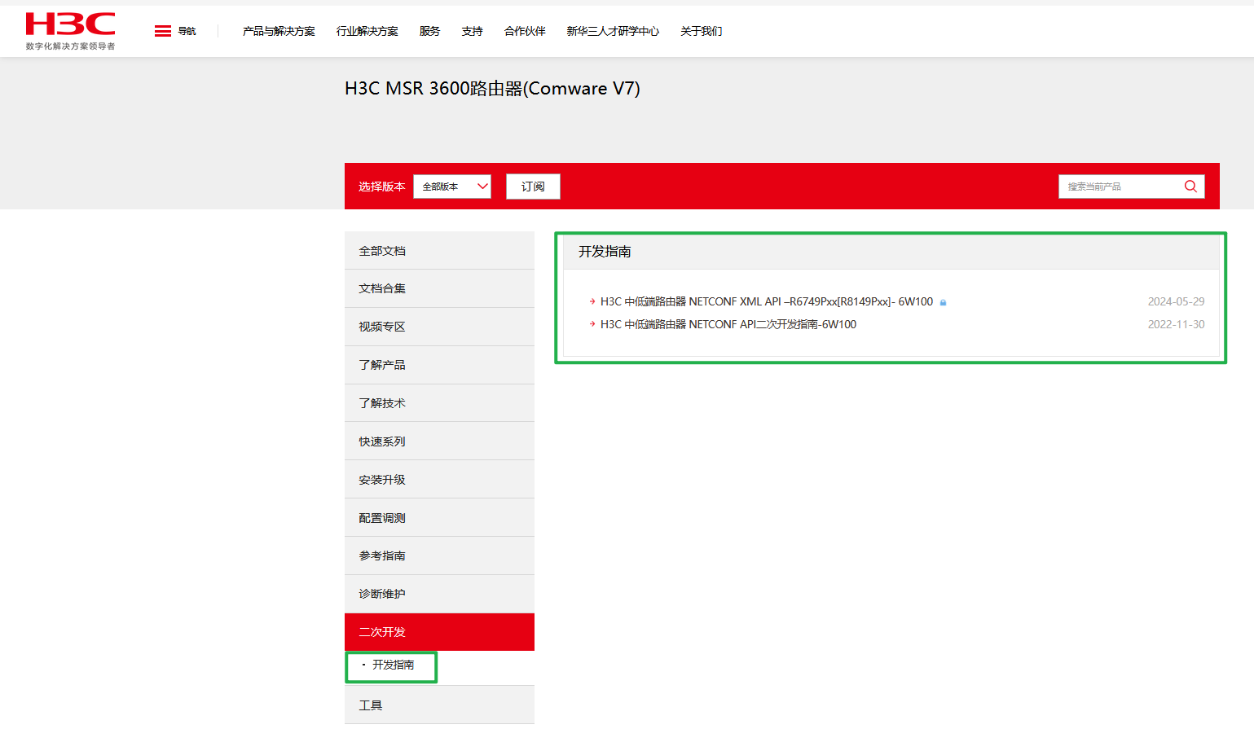1254x729 pixels.
Task: Select 了解产品 in the sidebar
Action: click(439, 365)
